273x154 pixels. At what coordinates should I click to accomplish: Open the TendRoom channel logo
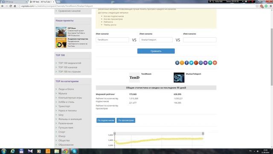tap(134, 77)
